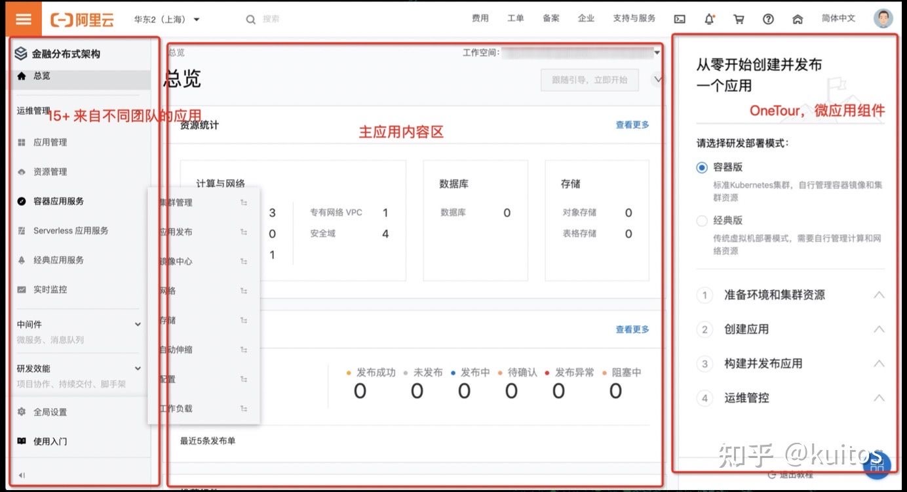
Task: Open the help question mark icon
Action: click(768, 20)
